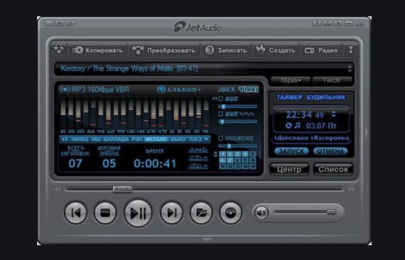Click the Текст button
This screenshot has width=405, height=260.
tap(332, 80)
